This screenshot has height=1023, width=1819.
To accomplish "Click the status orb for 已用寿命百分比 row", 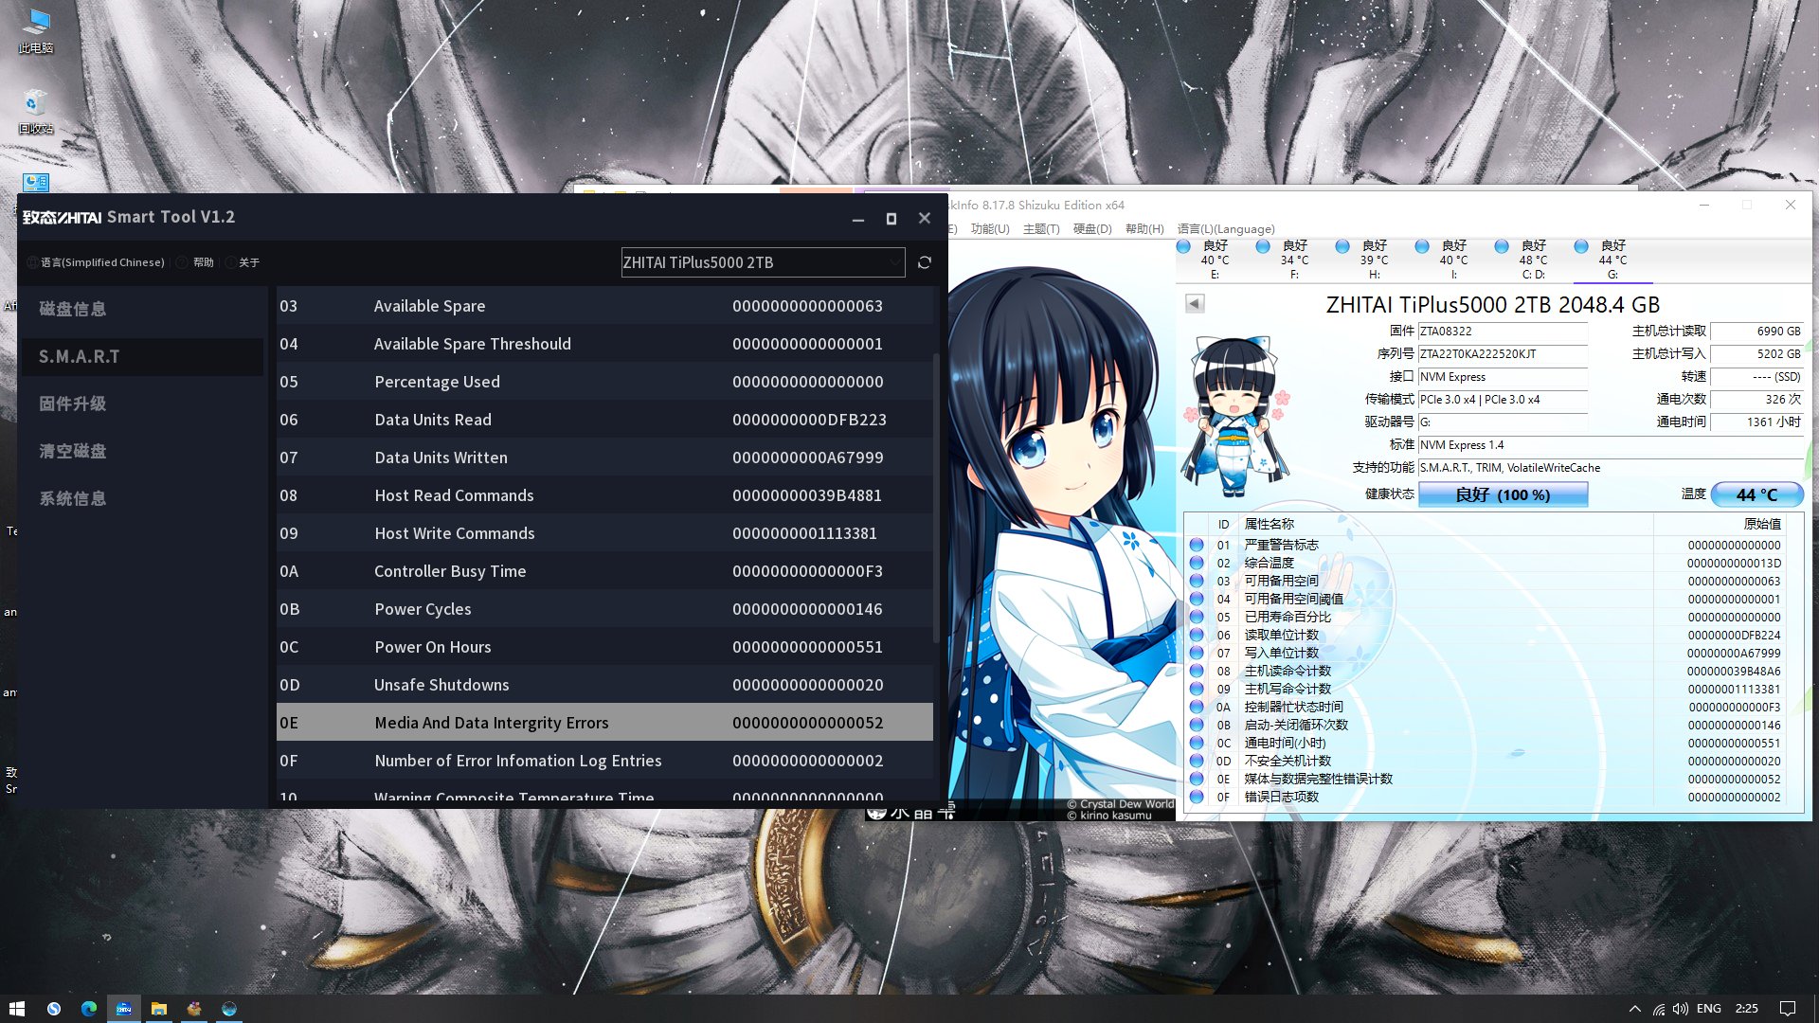I will point(1197,617).
